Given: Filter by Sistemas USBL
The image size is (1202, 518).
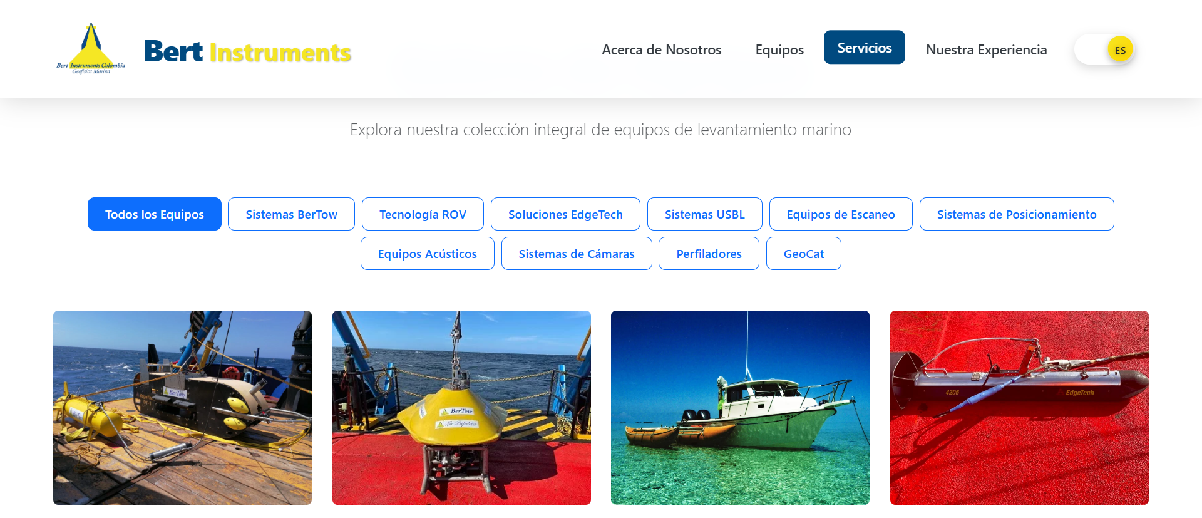Looking at the screenshot, I should (704, 214).
